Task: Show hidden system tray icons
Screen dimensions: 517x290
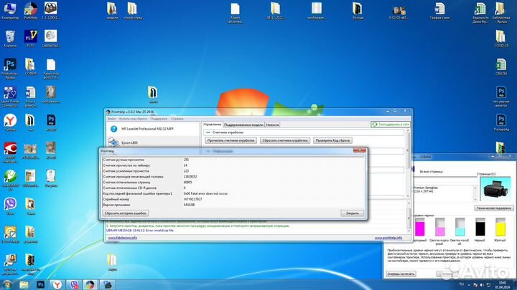Action: click(468, 285)
